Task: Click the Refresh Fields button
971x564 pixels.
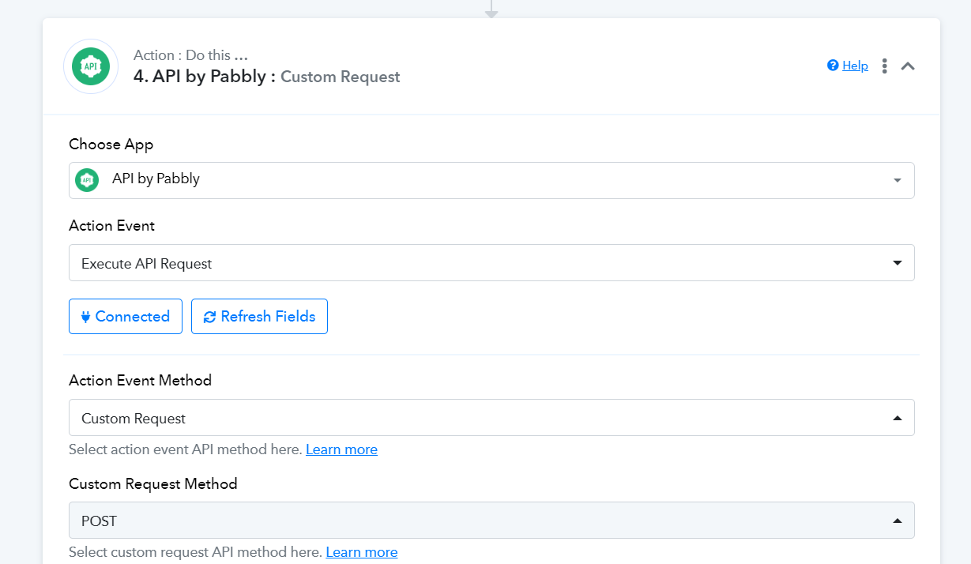Action: 259,316
